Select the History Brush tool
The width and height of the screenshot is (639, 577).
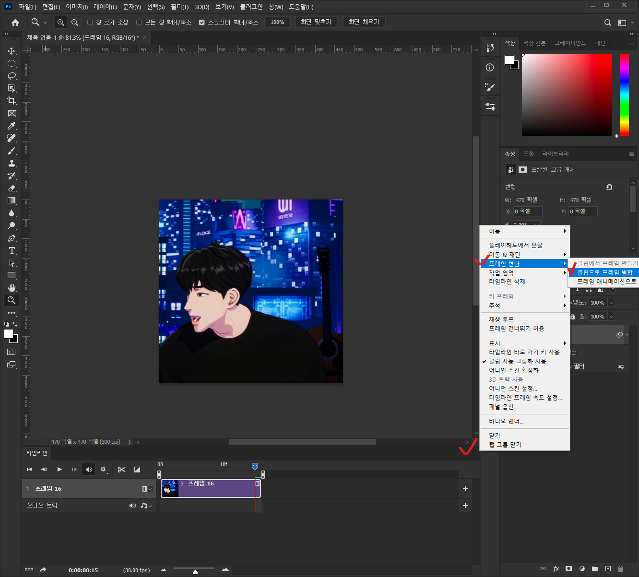click(x=12, y=176)
